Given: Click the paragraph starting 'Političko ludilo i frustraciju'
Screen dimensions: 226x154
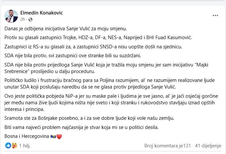Looking at the screenshot, I should coord(110,83).
